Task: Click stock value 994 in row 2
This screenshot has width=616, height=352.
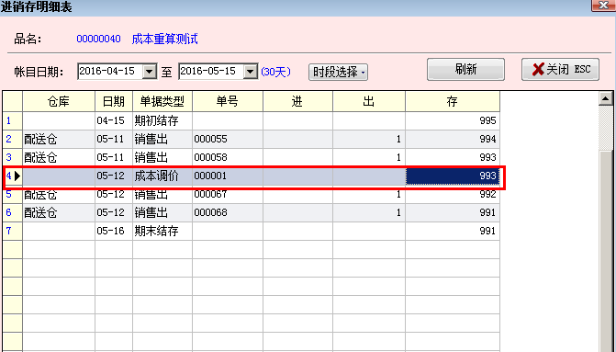Action: (x=453, y=139)
